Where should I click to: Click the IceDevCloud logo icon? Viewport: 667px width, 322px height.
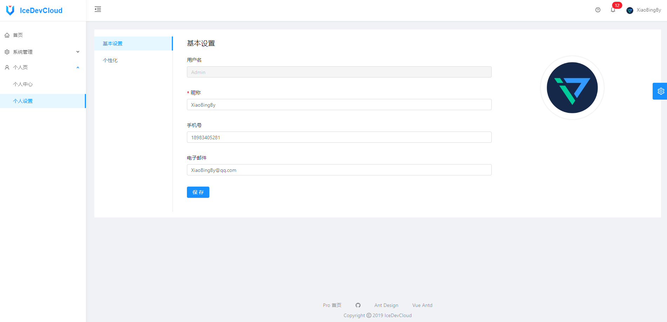pyautogui.click(x=10, y=11)
